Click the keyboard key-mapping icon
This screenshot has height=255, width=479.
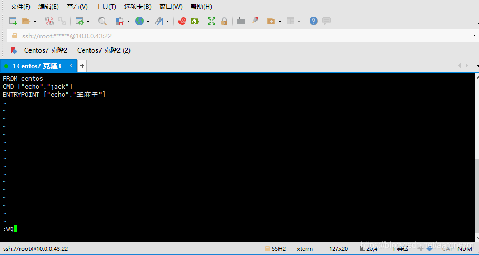click(x=241, y=21)
